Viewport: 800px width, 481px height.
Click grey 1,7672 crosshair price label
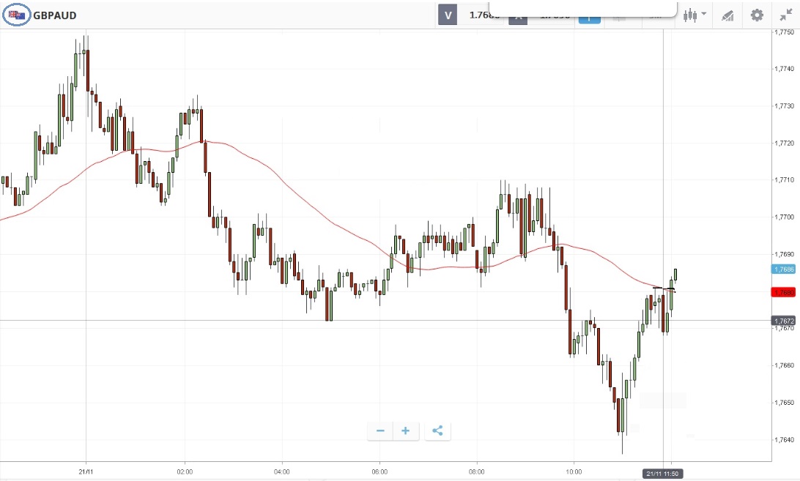[x=784, y=321]
